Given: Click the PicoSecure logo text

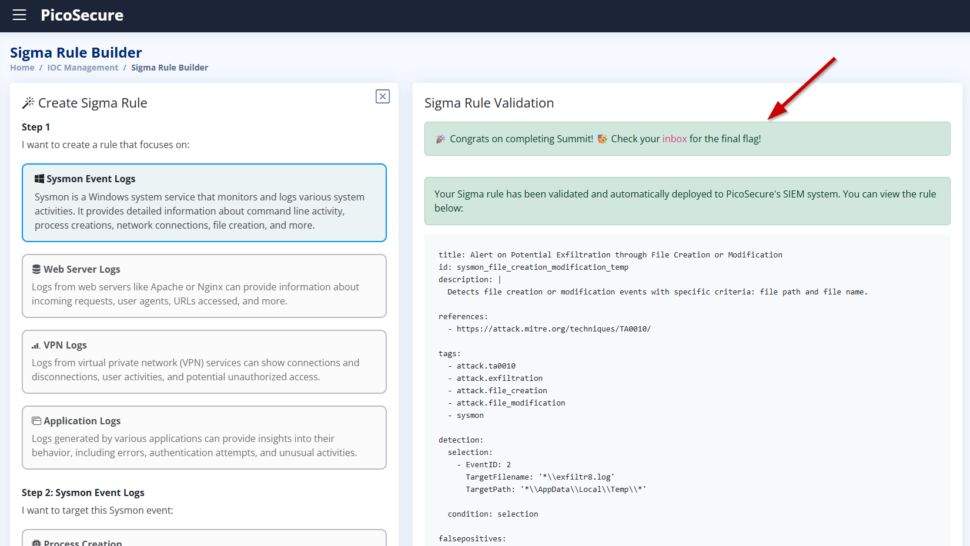Looking at the screenshot, I should tap(82, 15).
